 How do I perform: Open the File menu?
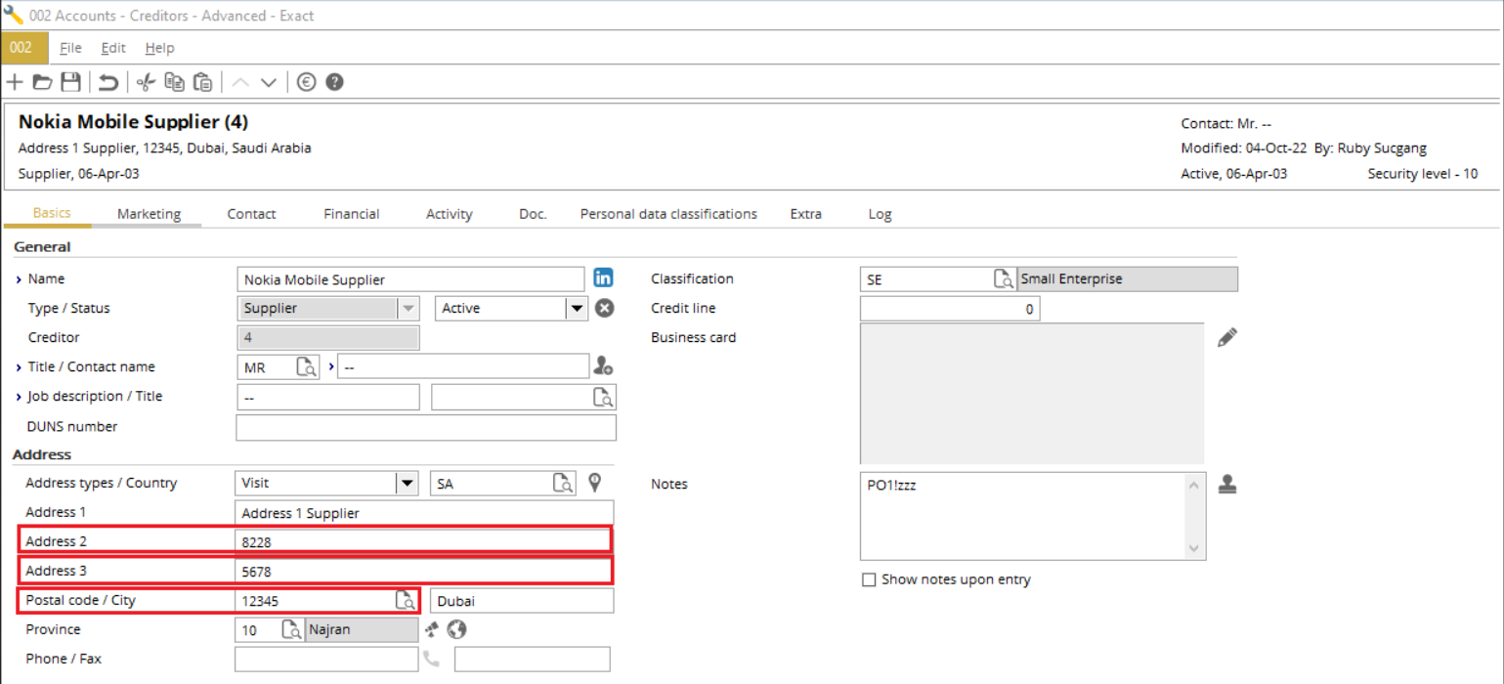[70, 48]
